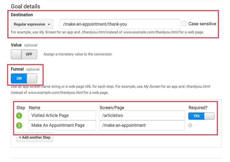Click the Required? column header

tap(198, 107)
